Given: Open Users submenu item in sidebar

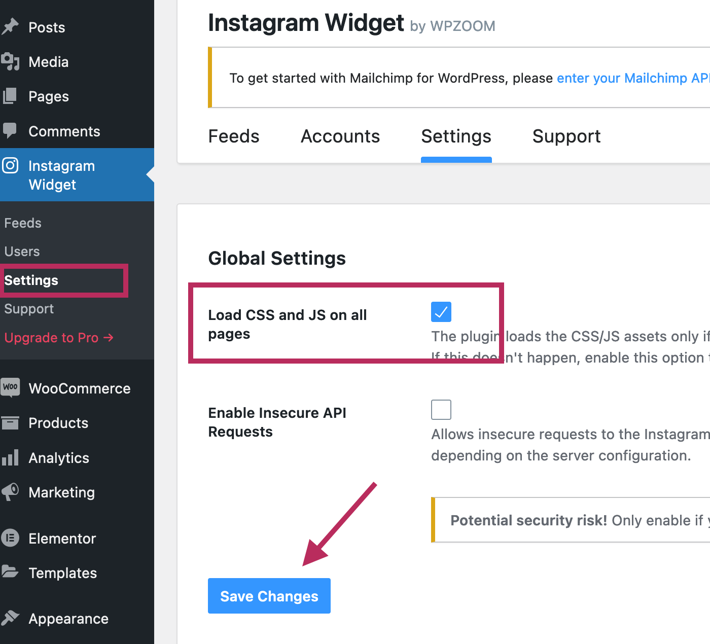Looking at the screenshot, I should click(x=22, y=252).
